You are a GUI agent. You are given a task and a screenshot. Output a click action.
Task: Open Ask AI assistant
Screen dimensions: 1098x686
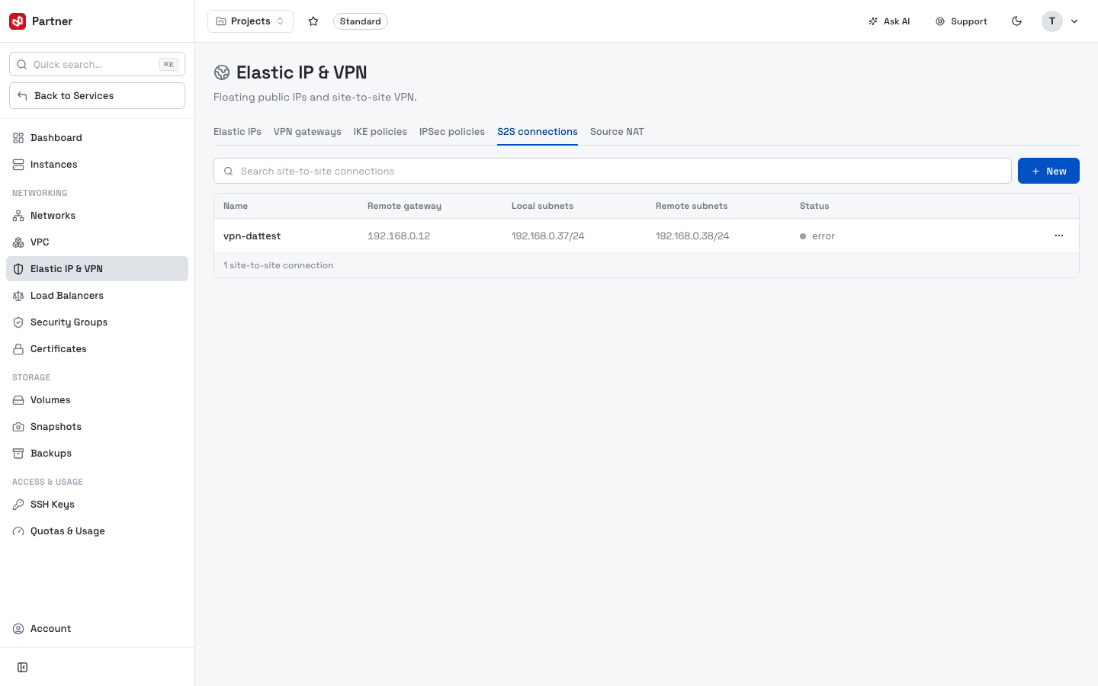pos(889,21)
